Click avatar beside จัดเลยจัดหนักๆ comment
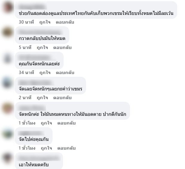This screenshot has height=169, width=185. [x=7, y=83]
